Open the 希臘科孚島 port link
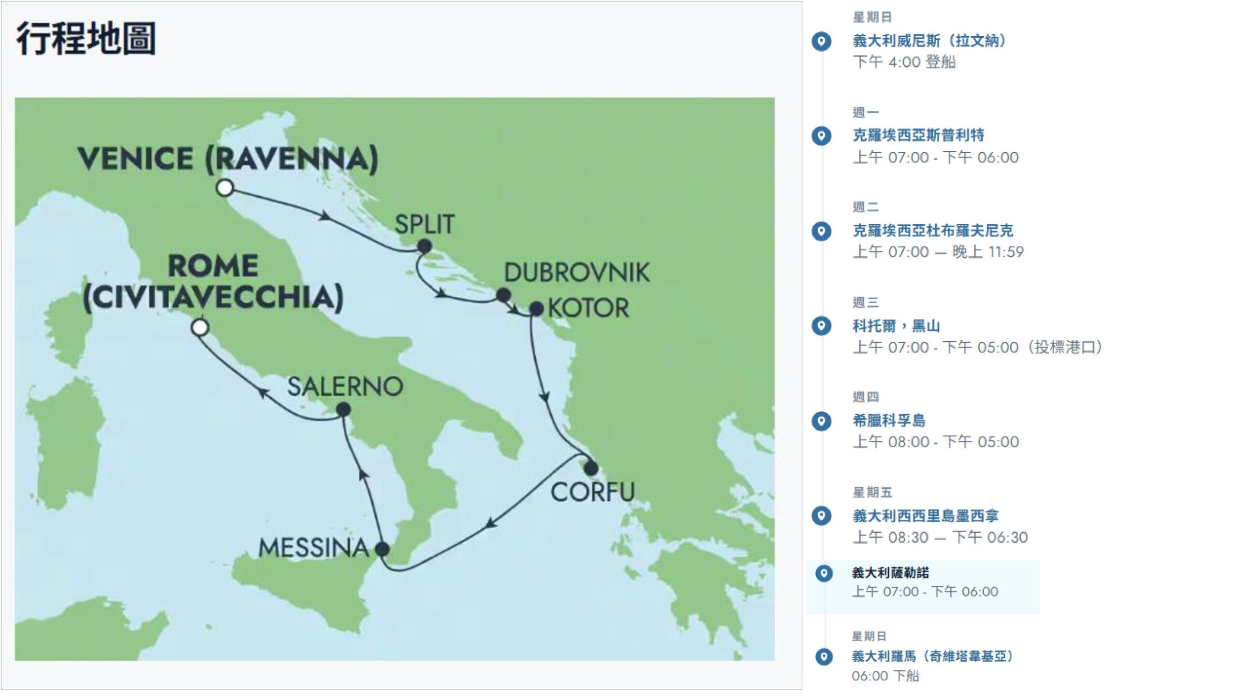The width and height of the screenshot is (1238, 696). point(889,420)
